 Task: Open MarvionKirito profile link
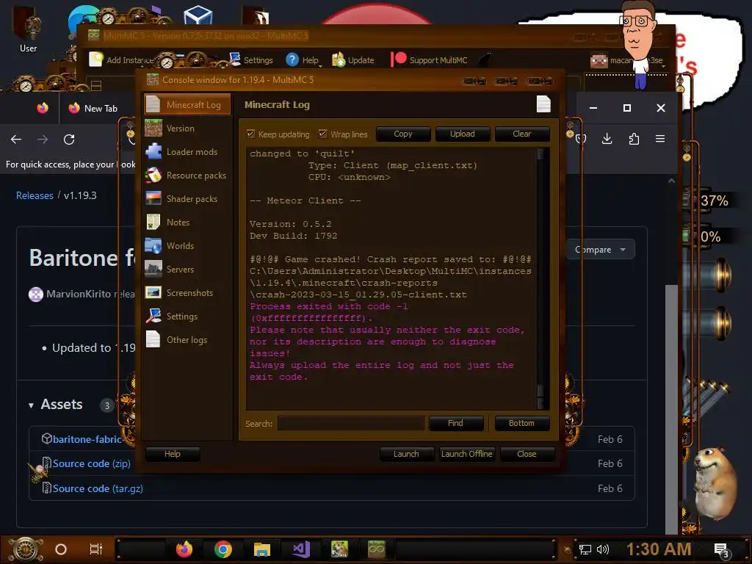click(x=79, y=294)
